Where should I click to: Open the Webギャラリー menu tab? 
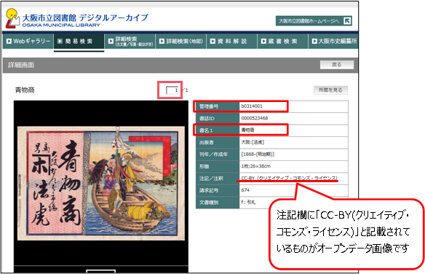coord(28,42)
